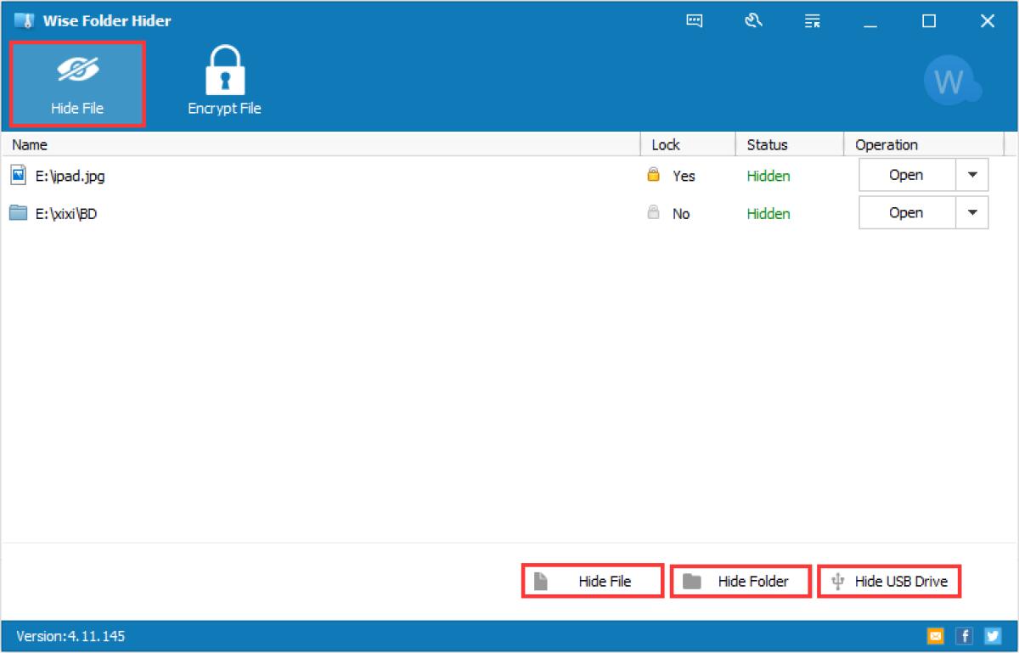
Task: Open the feedback message icon
Action: [695, 20]
